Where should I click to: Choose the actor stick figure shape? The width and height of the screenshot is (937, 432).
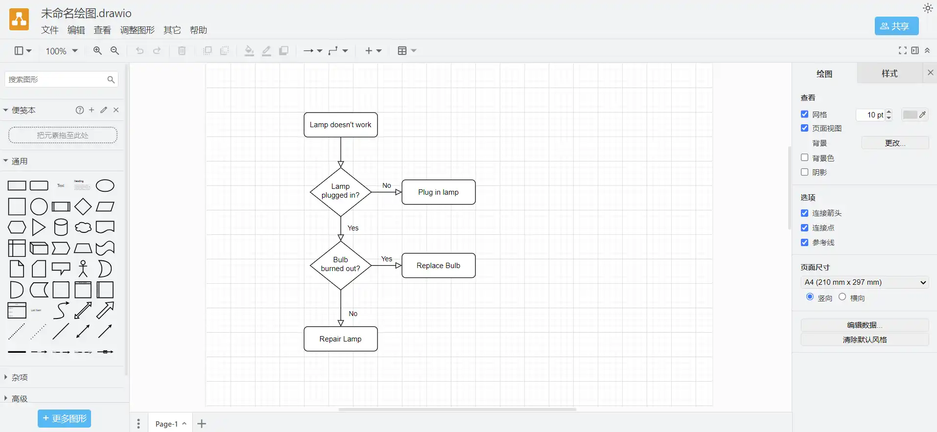pyautogui.click(x=83, y=269)
